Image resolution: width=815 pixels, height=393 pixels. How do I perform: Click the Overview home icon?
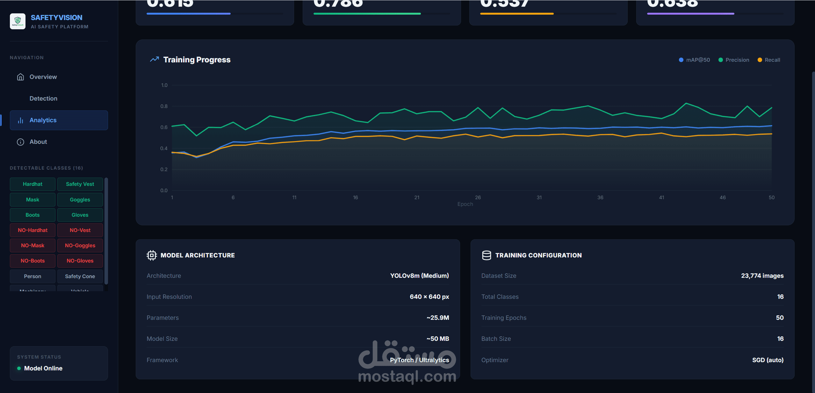[20, 77]
